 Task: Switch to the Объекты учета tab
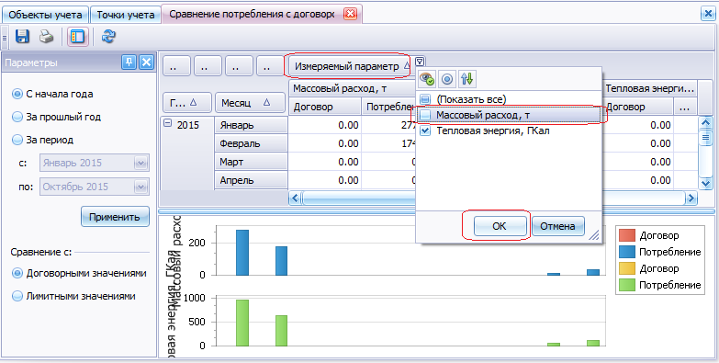pyautogui.click(x=45, y=15)
